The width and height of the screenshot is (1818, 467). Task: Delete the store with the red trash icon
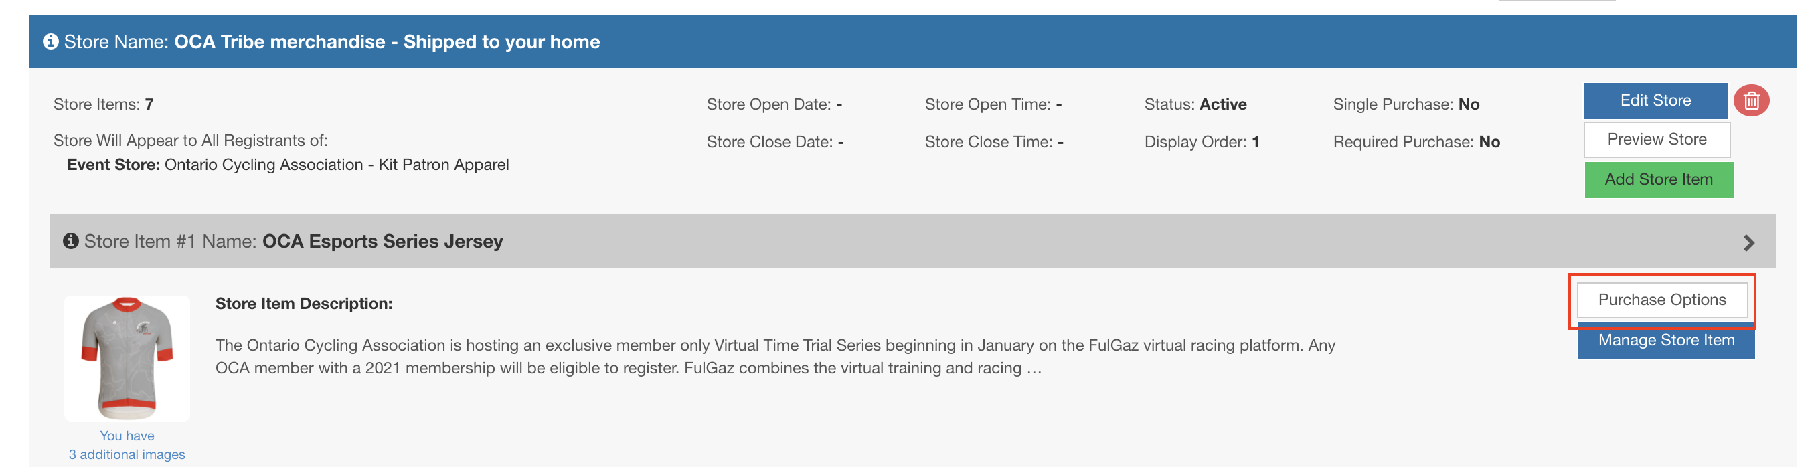click(1751, 101)
